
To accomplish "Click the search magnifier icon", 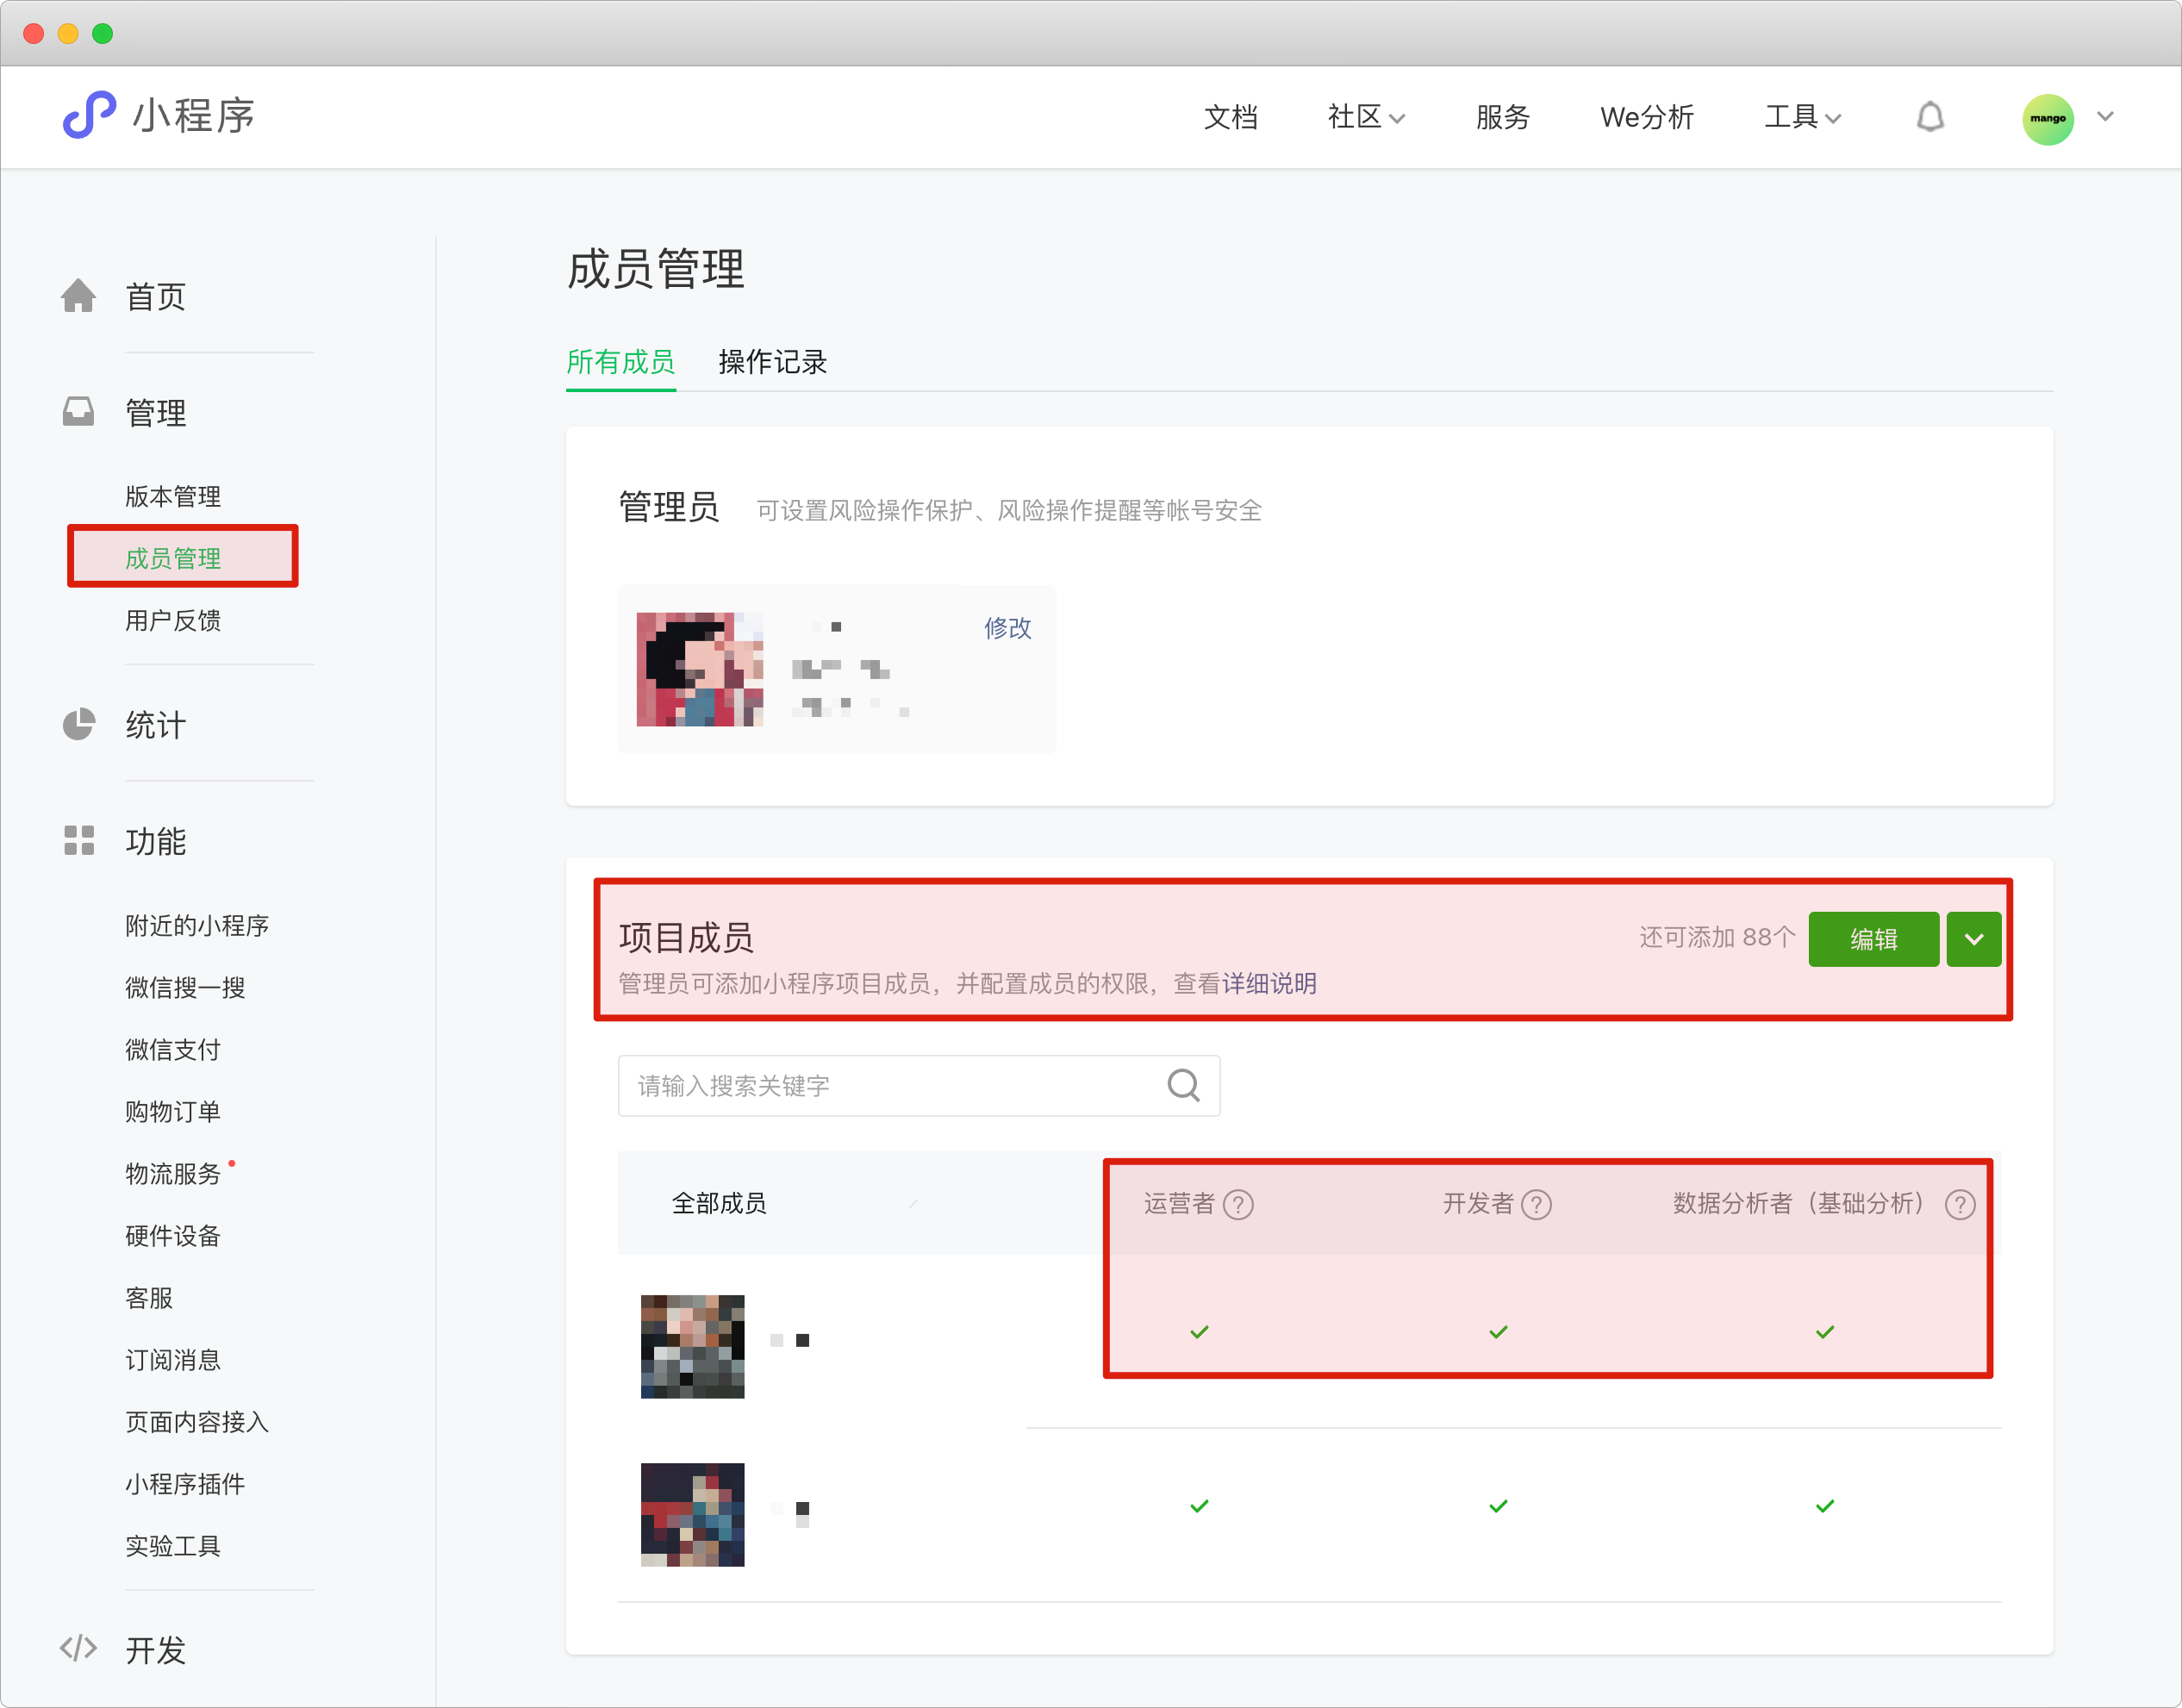I will (x=1183, y=1085).
